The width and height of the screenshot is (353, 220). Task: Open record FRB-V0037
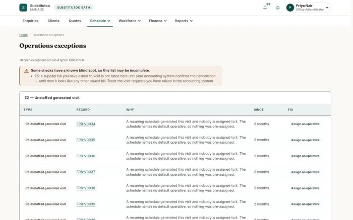86,172
